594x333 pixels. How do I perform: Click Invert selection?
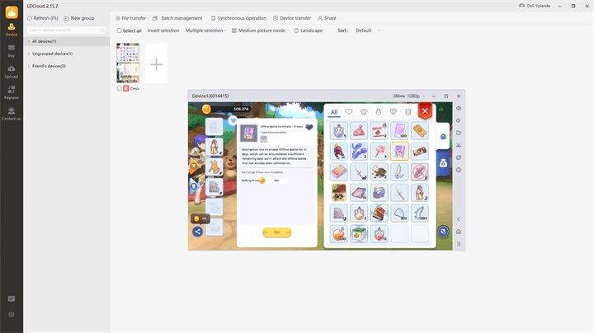pos(163,30)
